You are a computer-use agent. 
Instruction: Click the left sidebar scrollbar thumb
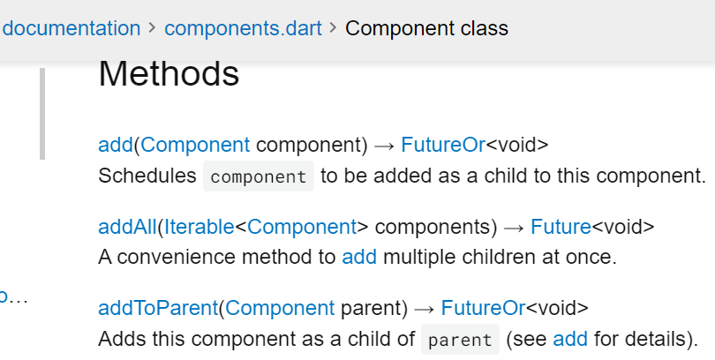[x=42, y=114]
